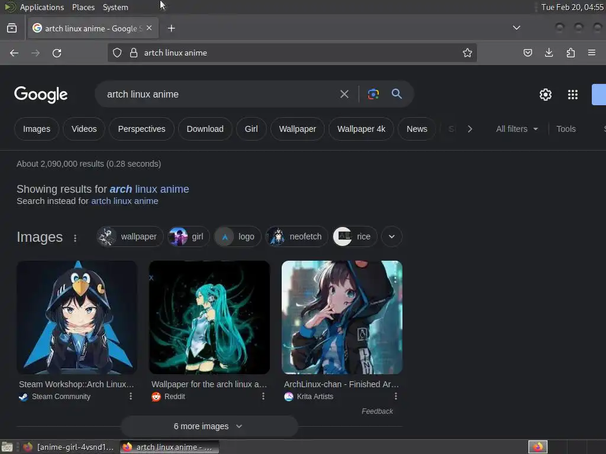Bookmark this page with the star
The width and height of the screenshot is (606, 454).
[x=468, y=53]
